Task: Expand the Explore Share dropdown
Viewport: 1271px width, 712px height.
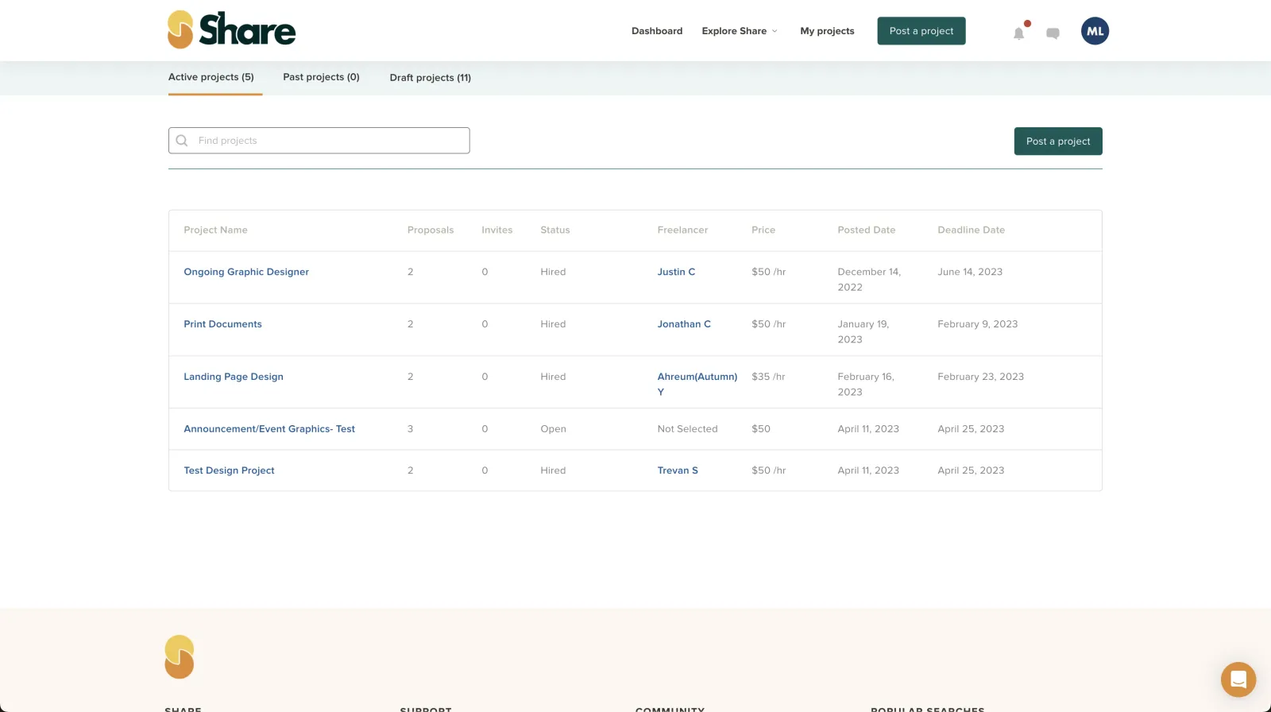Action: [x=740, y=31]
